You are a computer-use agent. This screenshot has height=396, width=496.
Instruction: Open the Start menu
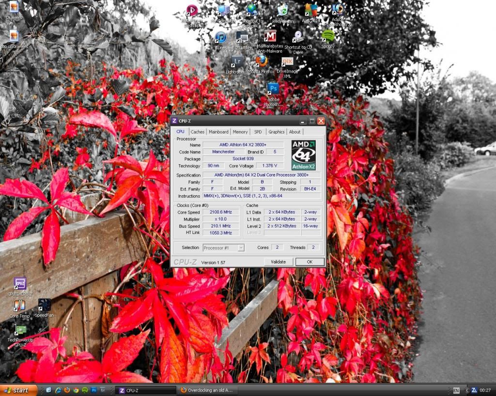coord(19,390)
